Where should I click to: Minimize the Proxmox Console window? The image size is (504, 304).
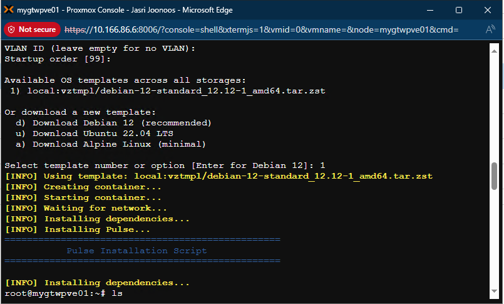pyautogui.click(x=430, y=10)
